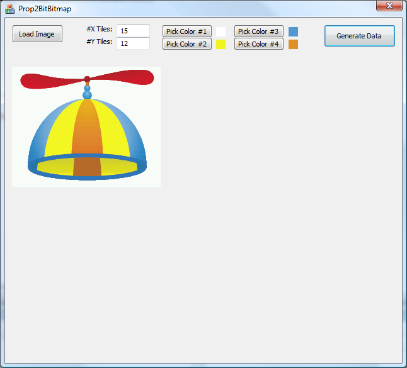Close the Prop2BitBitmap window
This screenshot has height=368, width=407.
pos(389,6)
